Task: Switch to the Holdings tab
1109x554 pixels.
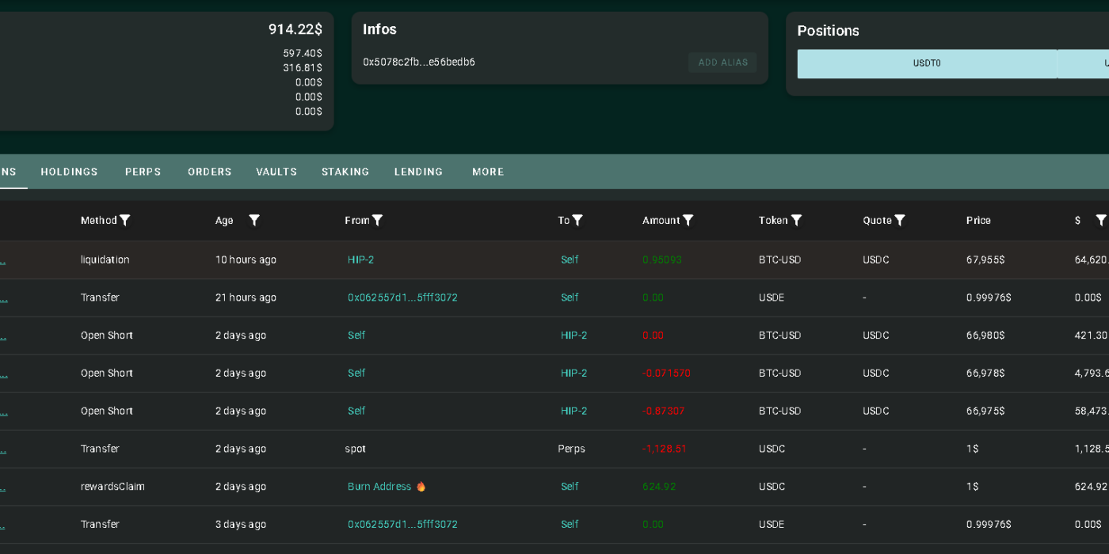Action: pos(70,172)
